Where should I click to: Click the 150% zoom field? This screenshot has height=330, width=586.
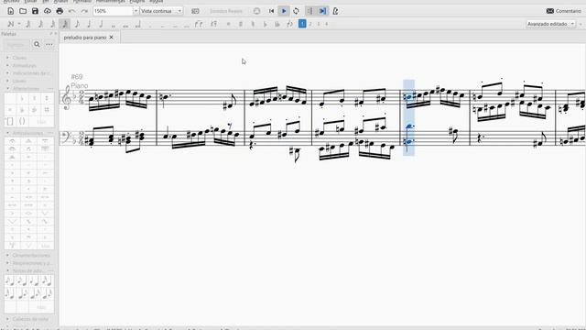113,11
